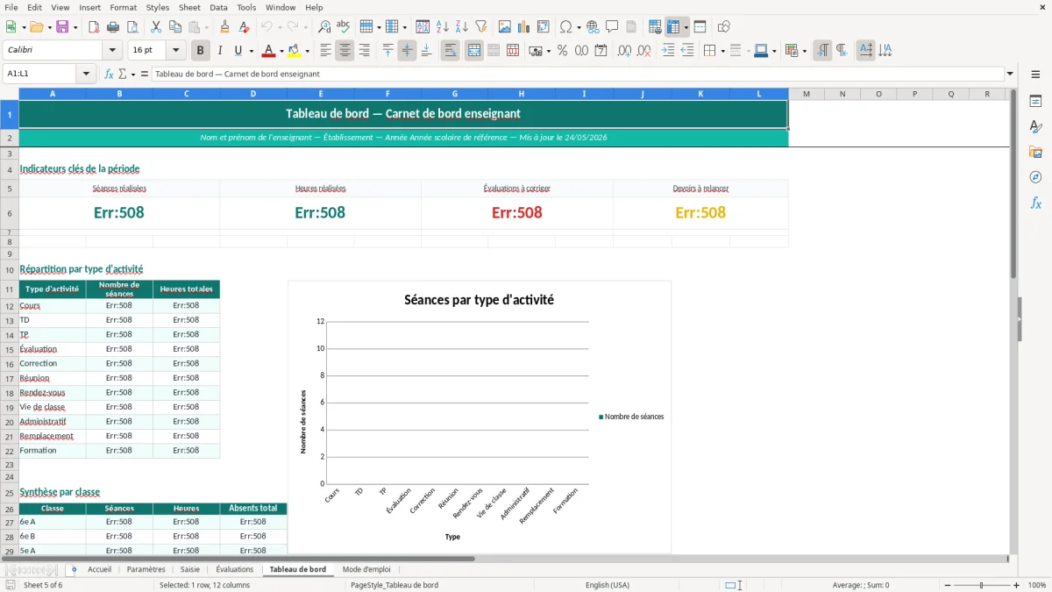
Task: Open Find and Replace
Action: pos(324,27)
